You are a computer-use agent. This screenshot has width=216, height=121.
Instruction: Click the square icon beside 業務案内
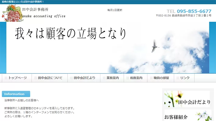tap(104, 78)
